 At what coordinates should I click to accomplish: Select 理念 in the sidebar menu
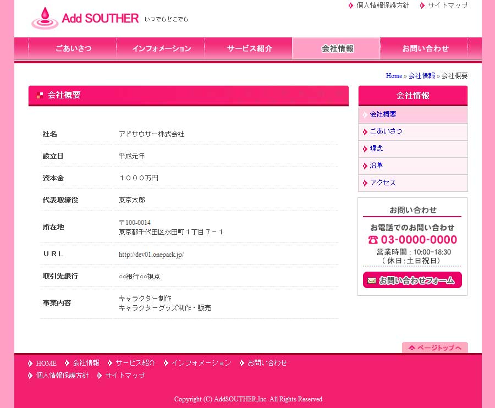pyautogui.click(x=377, y=148)
